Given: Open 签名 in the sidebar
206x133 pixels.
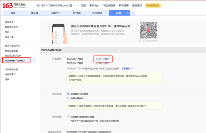Looking at the screenshot, I should pos(7,32).
